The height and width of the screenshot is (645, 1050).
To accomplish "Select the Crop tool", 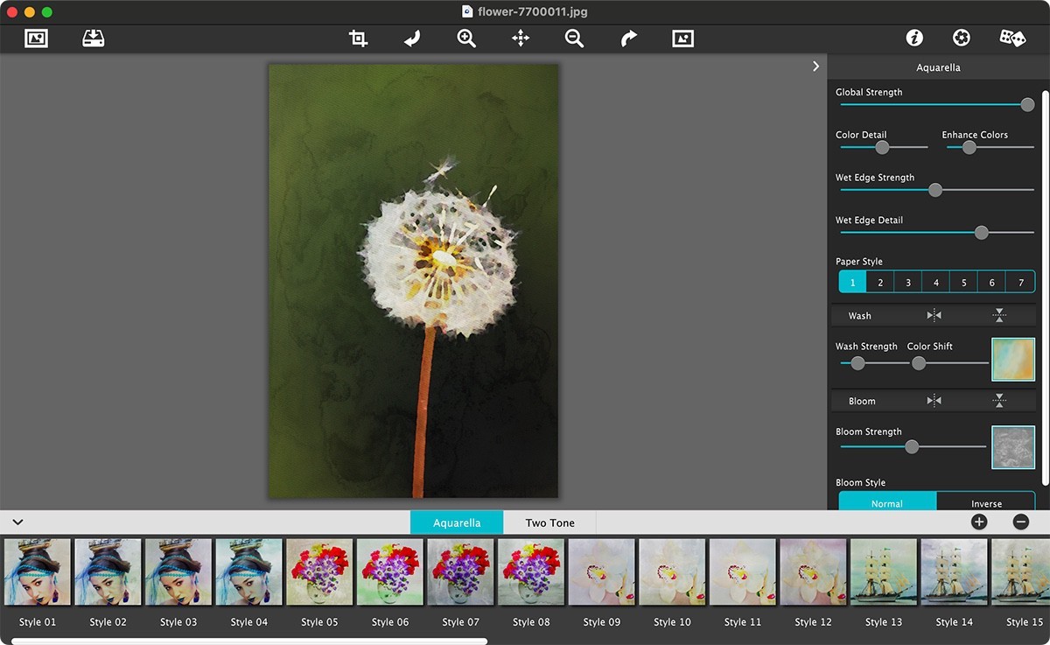I will point(357,38).
